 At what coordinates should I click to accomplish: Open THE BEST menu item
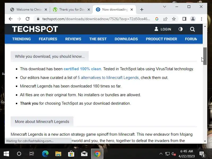pos(98,39)
